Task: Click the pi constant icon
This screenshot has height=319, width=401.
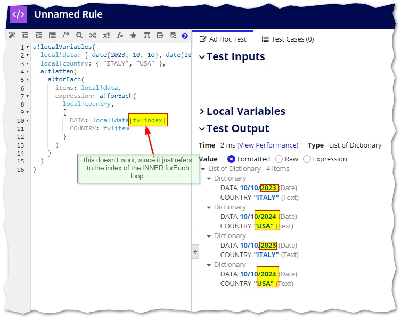Action: [147, 35]
